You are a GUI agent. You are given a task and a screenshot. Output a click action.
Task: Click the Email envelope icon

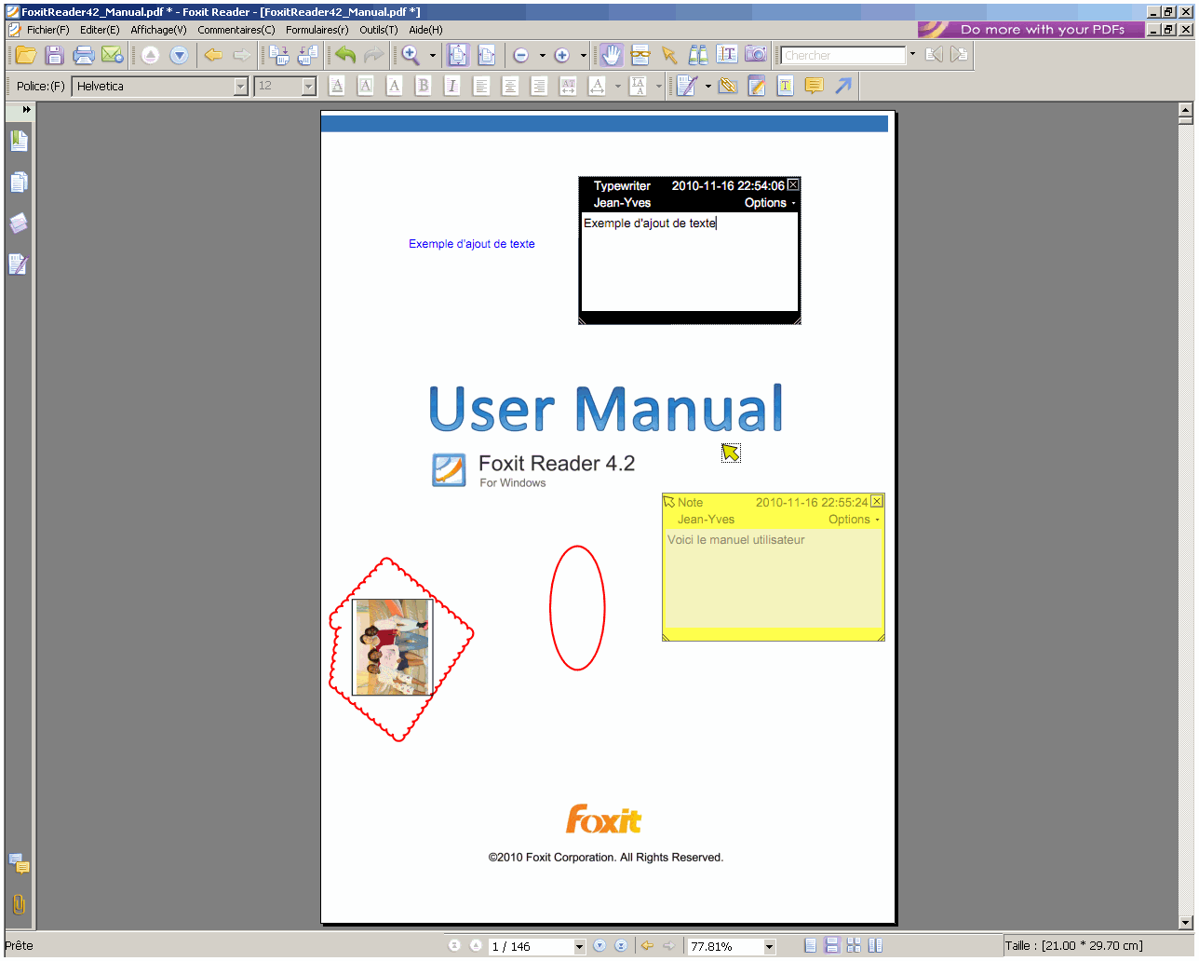tap(113, 55)
